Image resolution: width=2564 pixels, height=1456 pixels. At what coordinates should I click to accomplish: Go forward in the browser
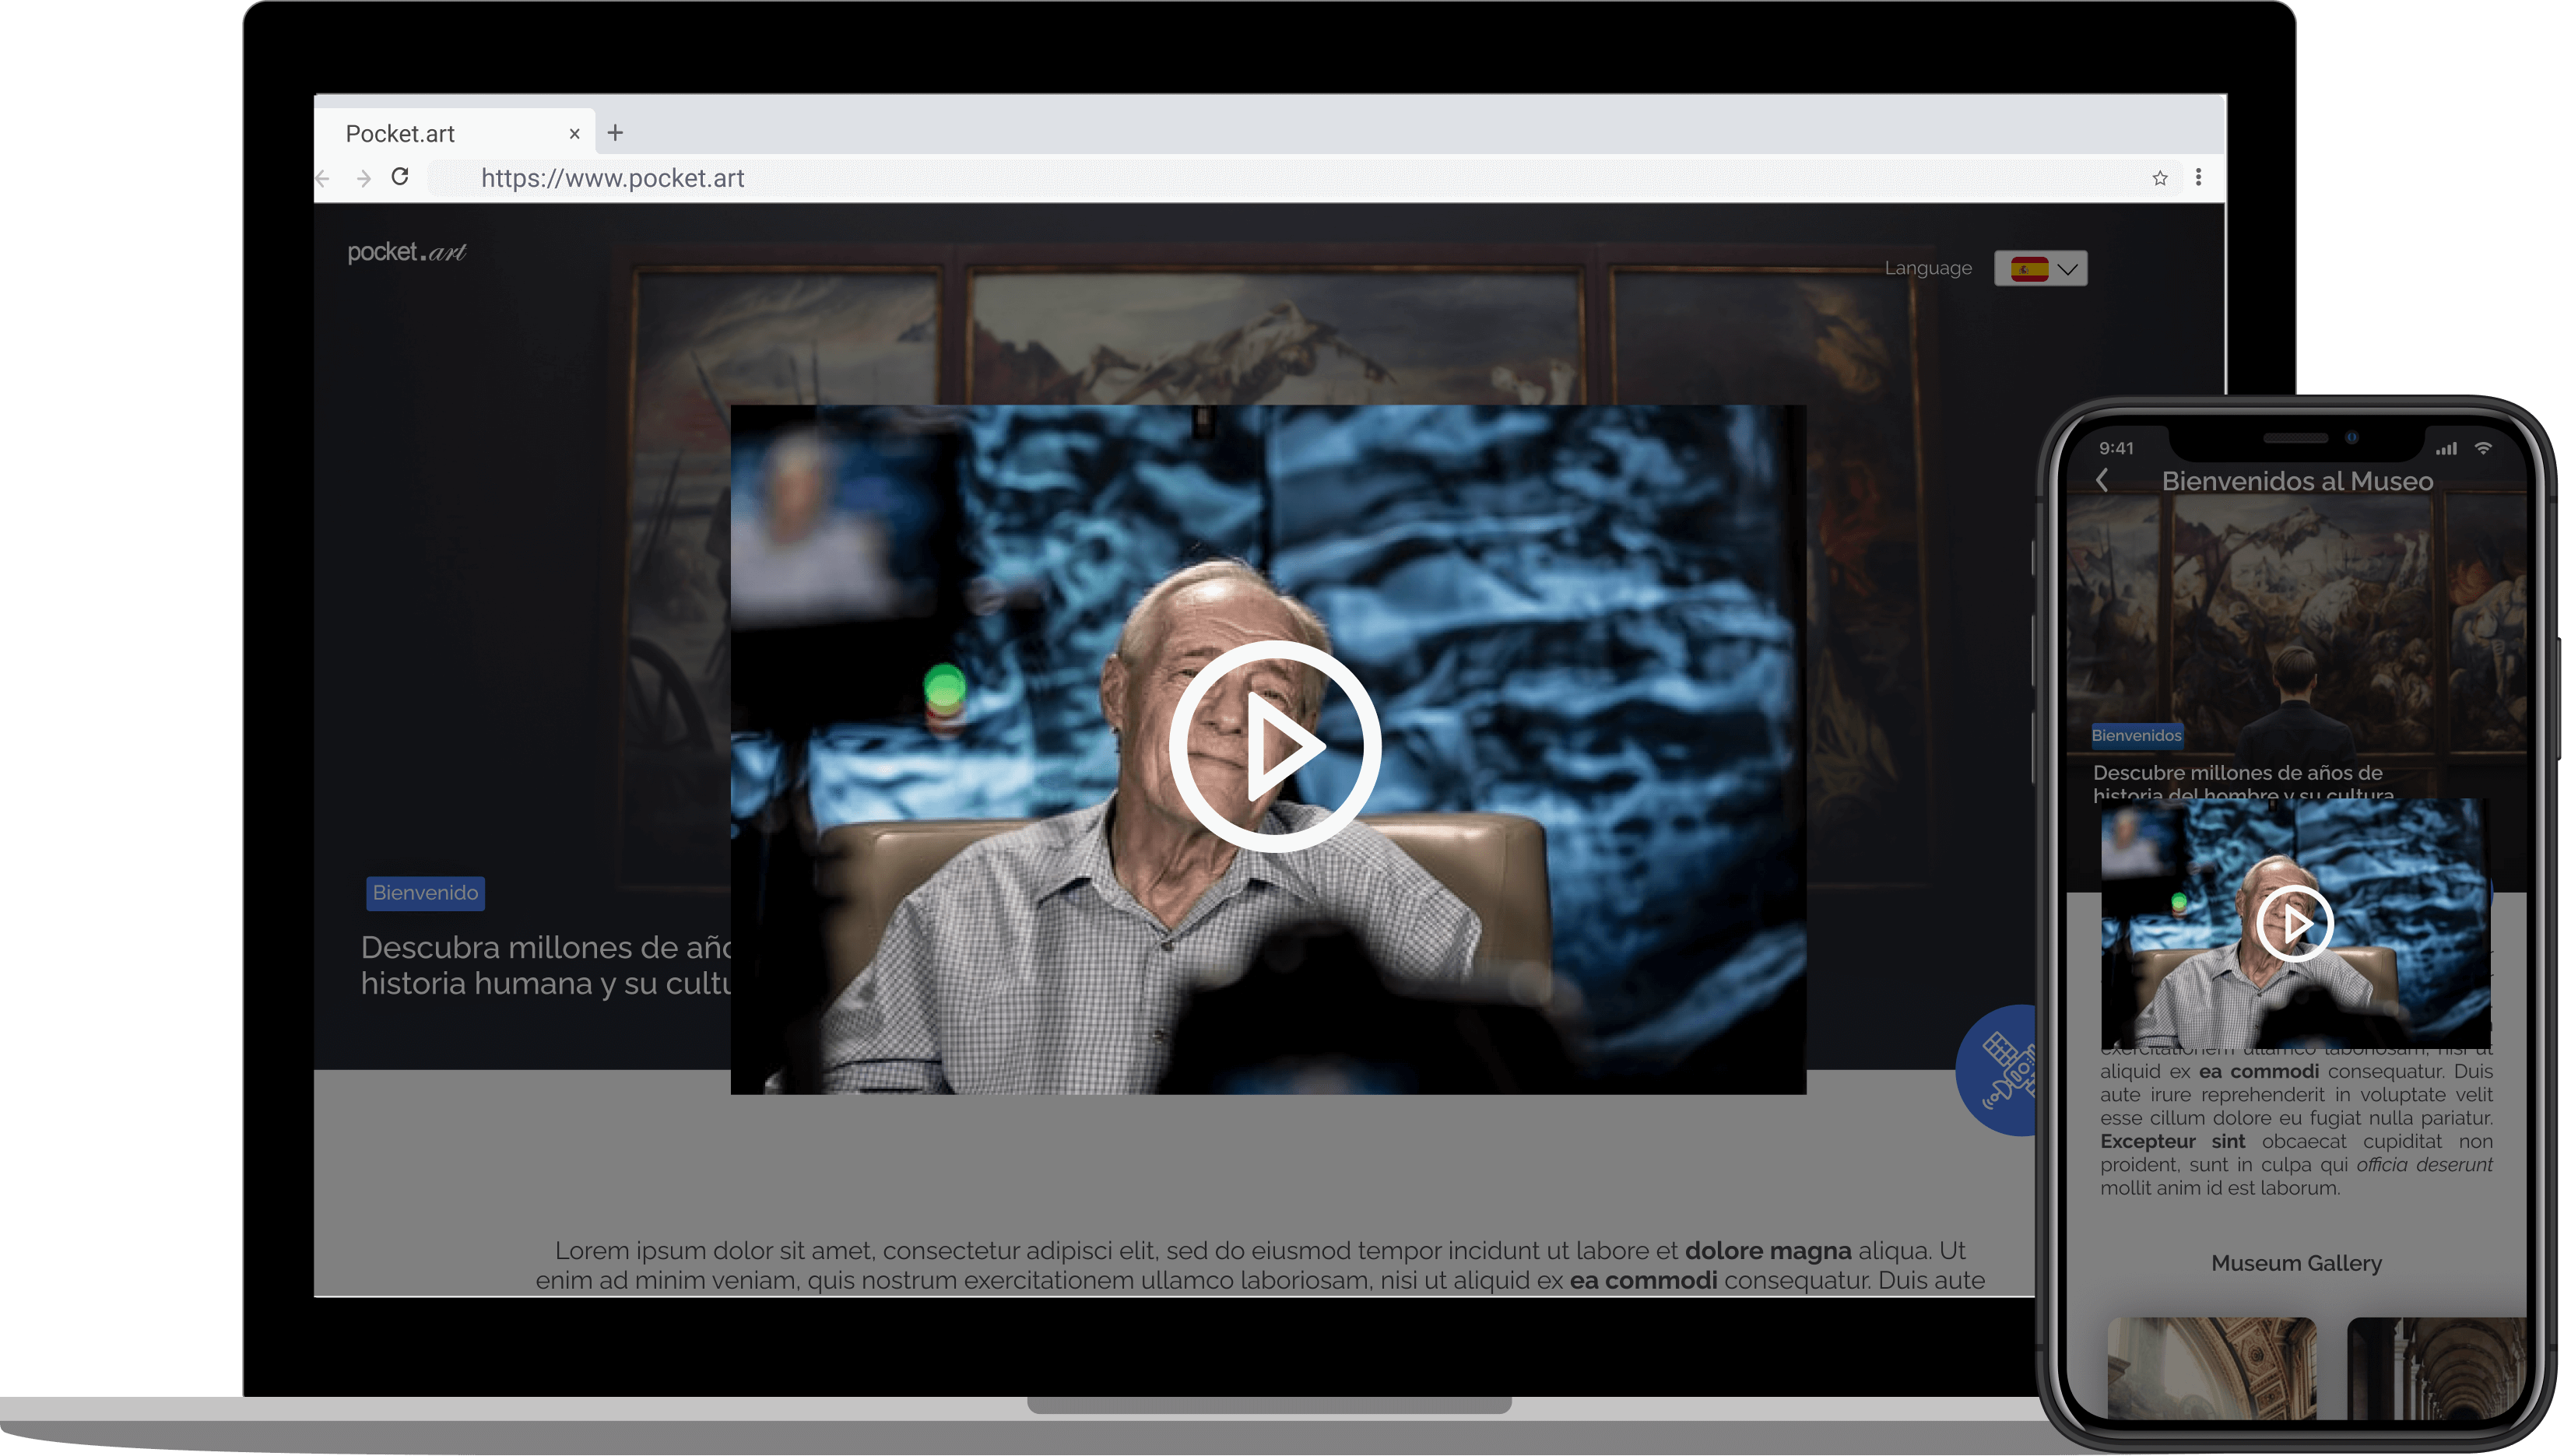(x=363, y=178)
